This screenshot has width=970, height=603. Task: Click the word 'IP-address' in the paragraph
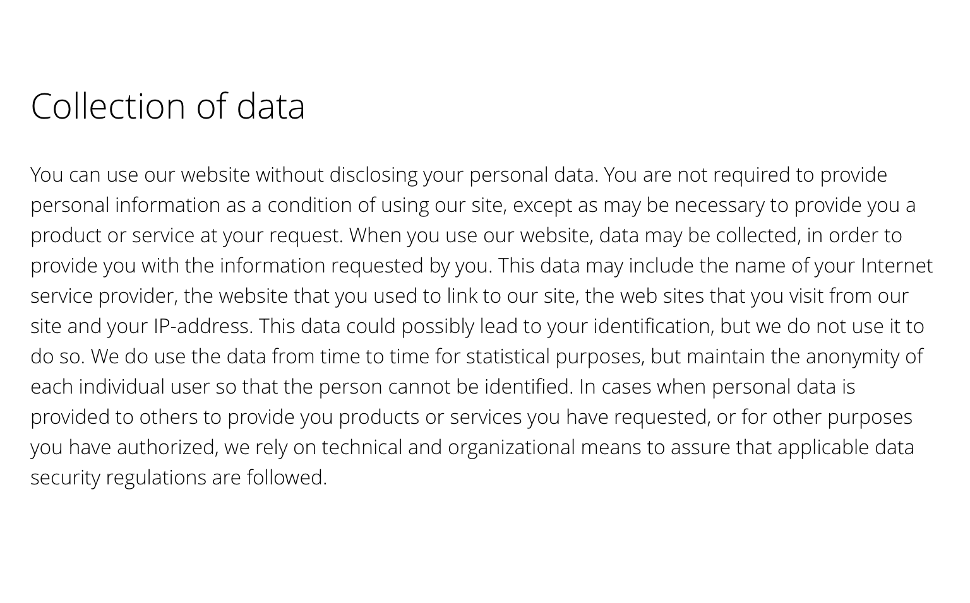(203, 326)
